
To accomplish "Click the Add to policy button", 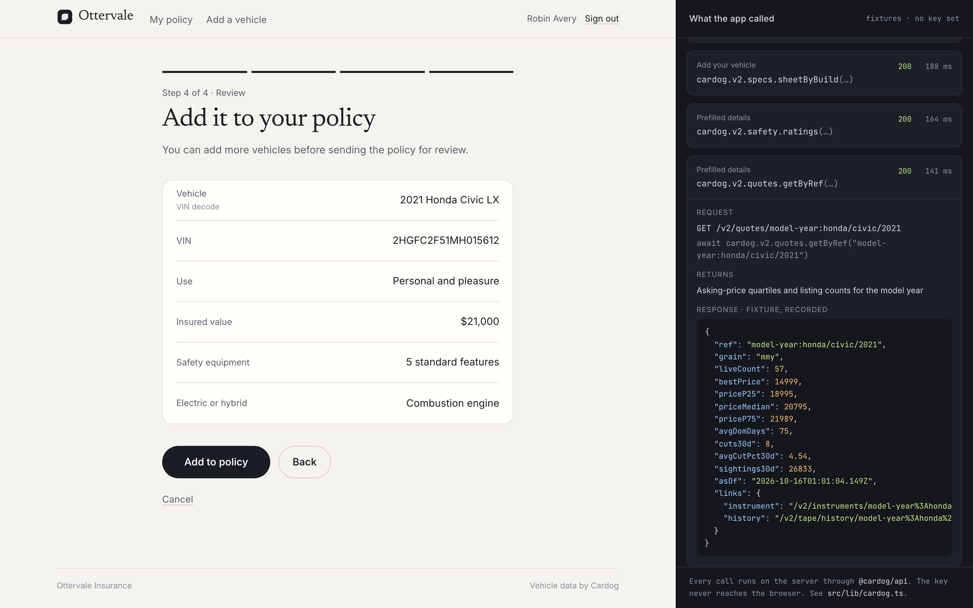I will (216, 462).
